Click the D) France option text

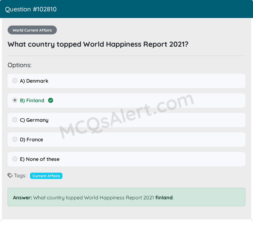point(31,140)
